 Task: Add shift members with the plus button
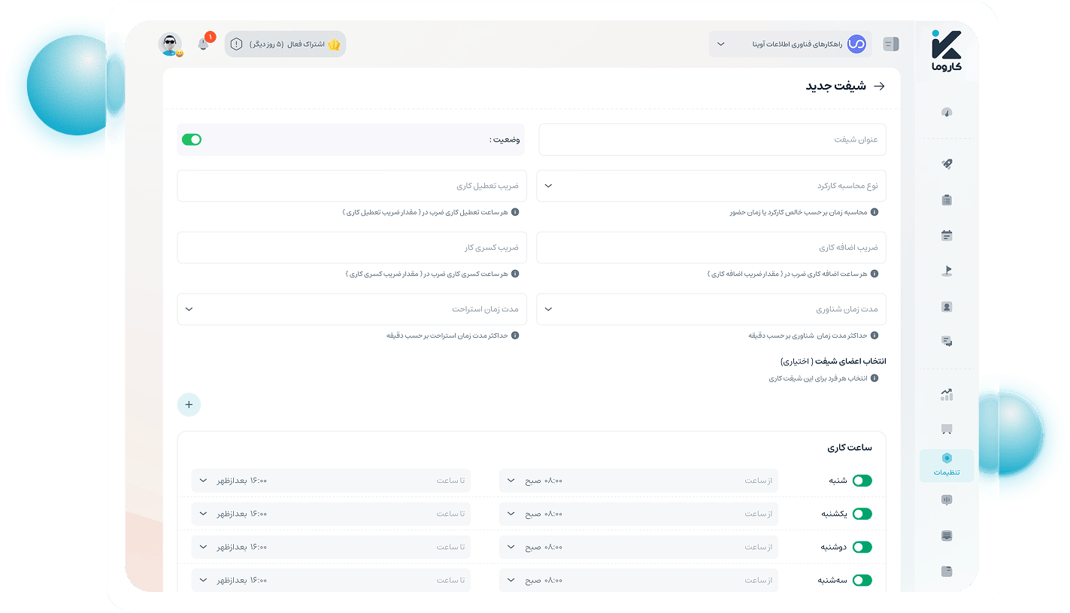pos(189,405)
